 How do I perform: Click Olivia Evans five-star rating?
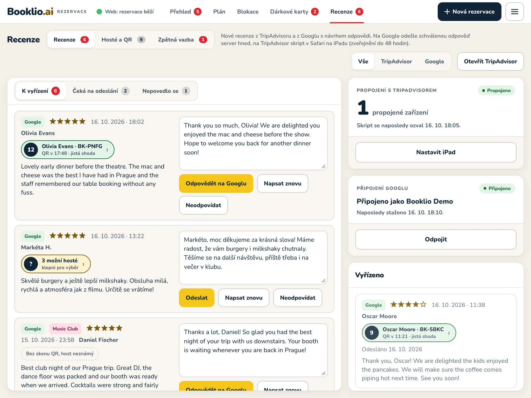[67, 121]
